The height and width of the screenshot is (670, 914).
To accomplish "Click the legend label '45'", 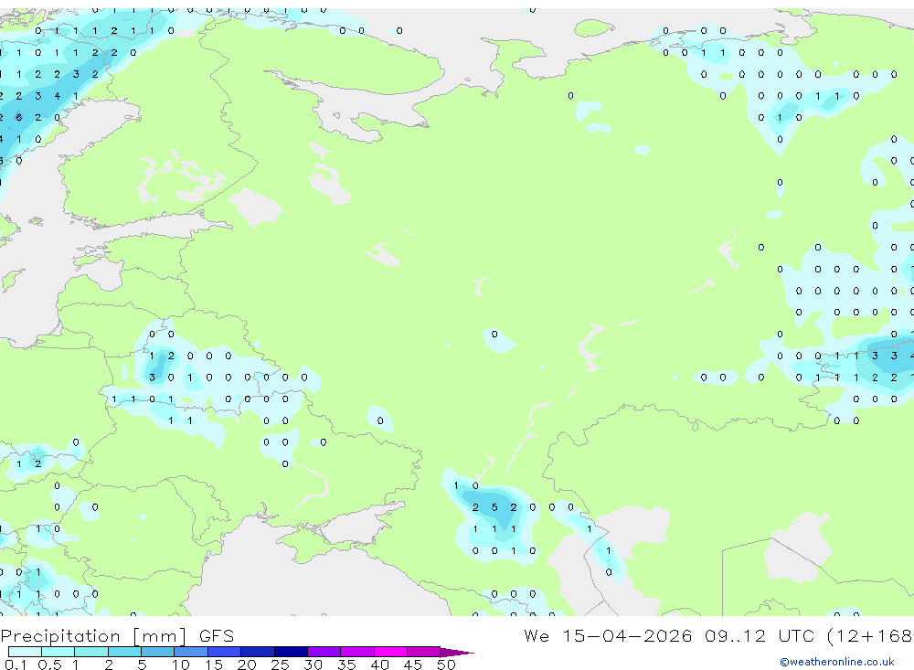I will point(413,665).
